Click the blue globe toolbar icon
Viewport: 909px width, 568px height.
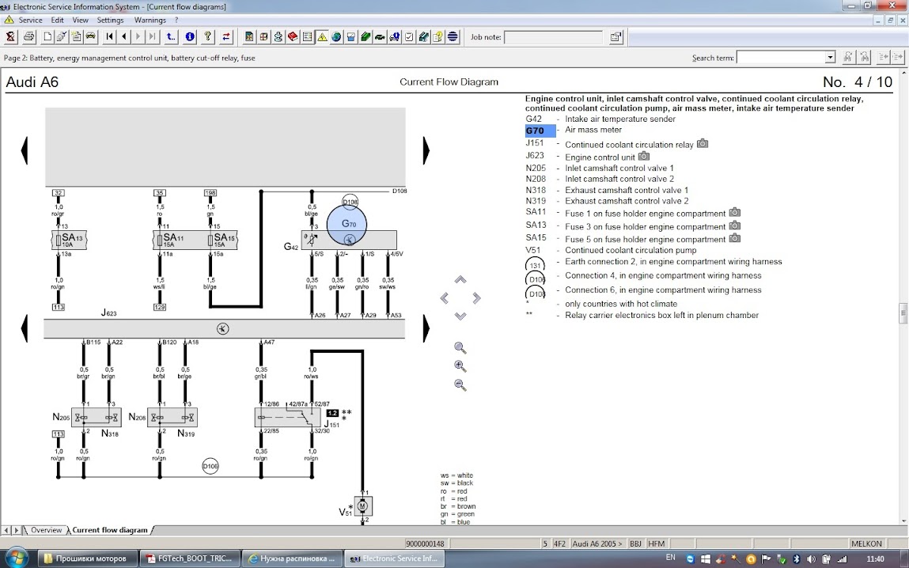pyautogui.click(x=336, y=36)
